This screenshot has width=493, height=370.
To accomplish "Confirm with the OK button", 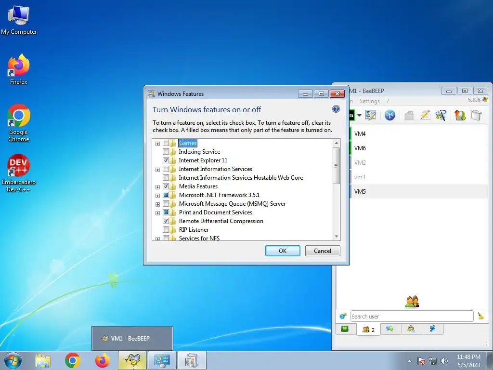I will [283, 251].
